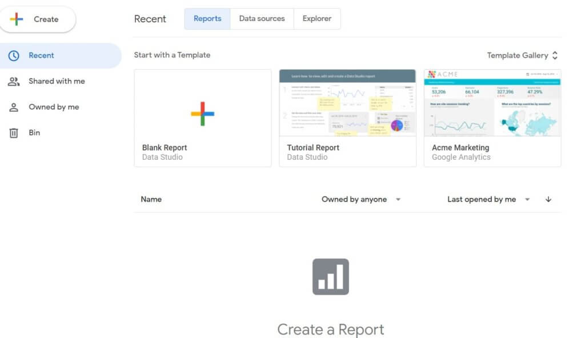The height and width of the screenshot is (338, 585).
Task: Open the Tutorial Report thumbnail
Action: [x=347, y=103]
